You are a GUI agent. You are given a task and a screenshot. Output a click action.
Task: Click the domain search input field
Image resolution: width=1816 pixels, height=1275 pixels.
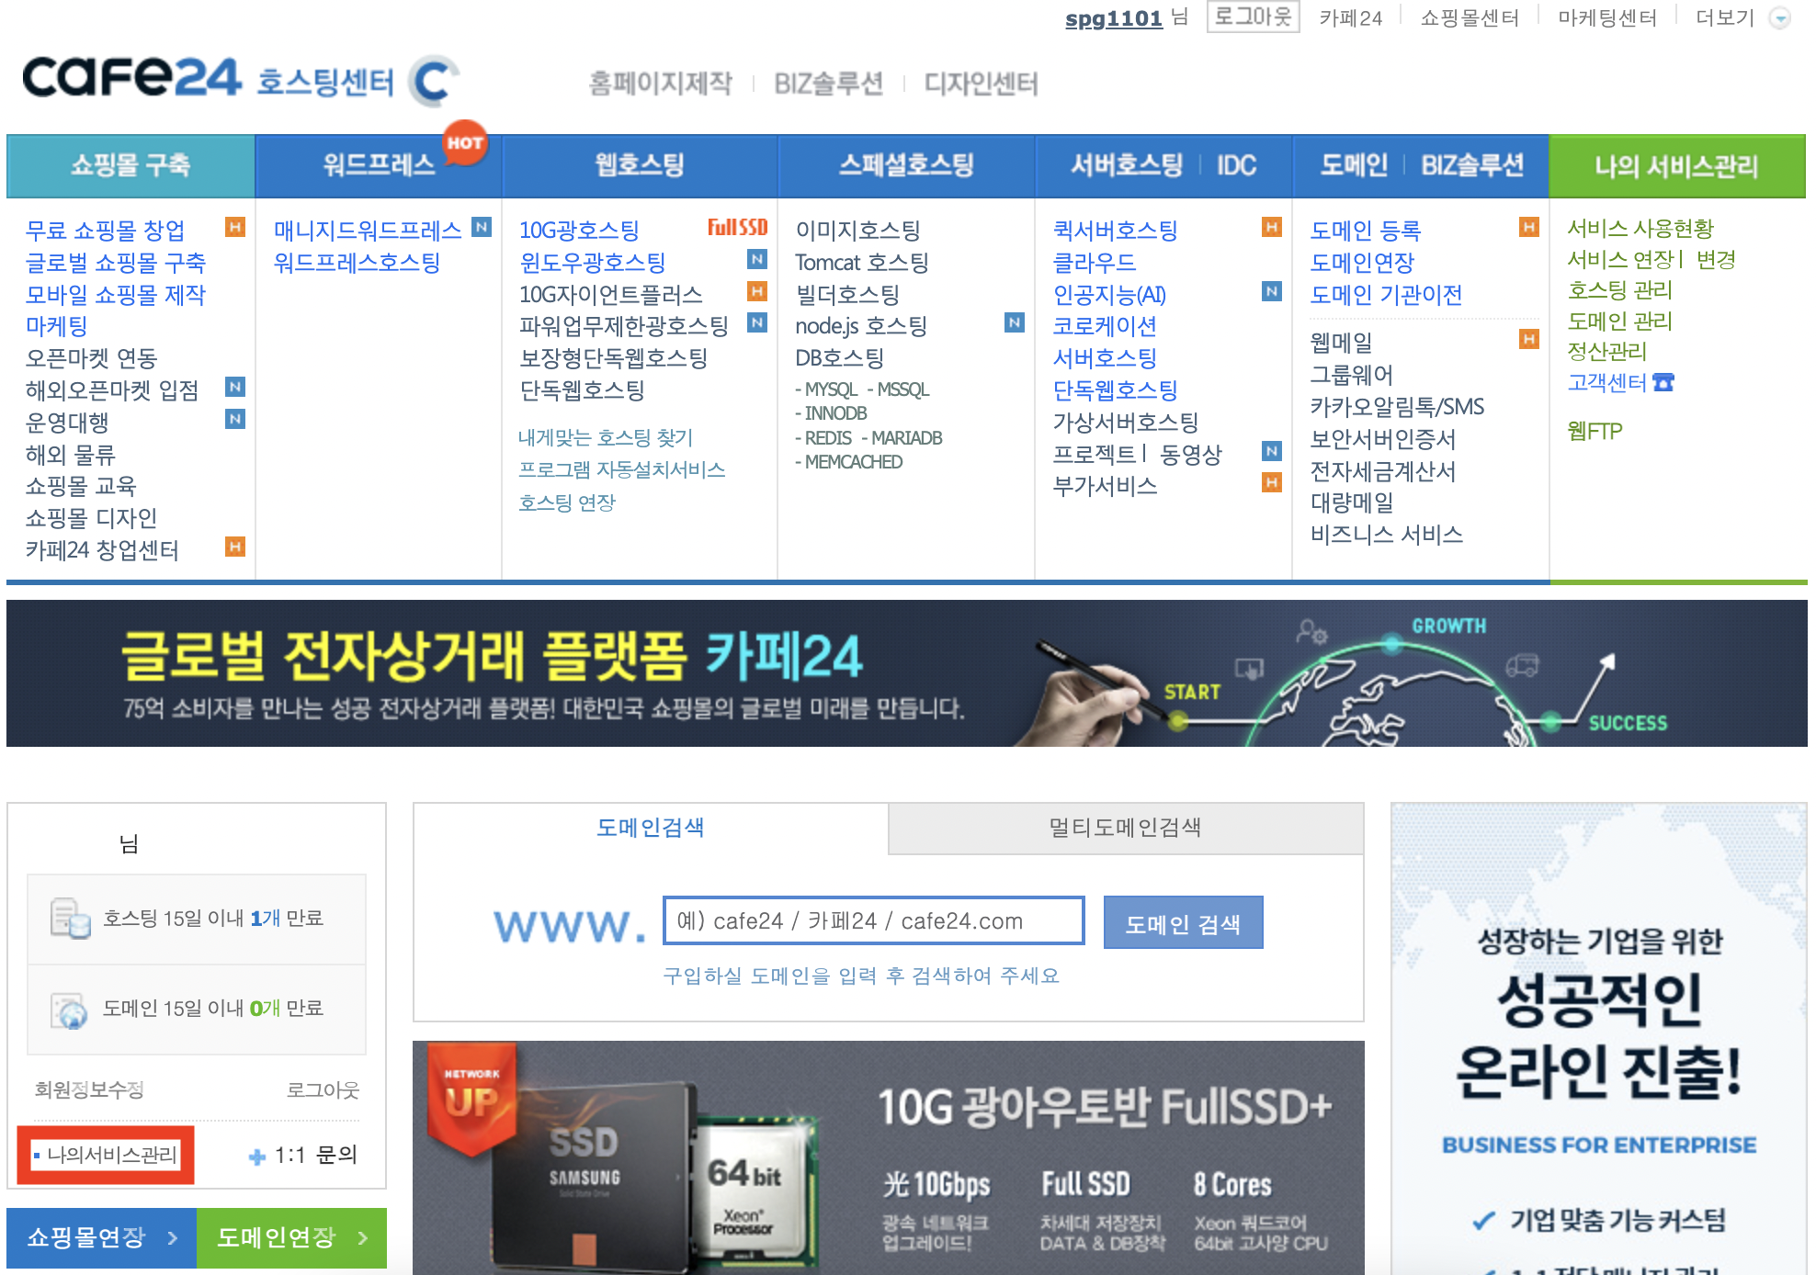pos(873,920)
